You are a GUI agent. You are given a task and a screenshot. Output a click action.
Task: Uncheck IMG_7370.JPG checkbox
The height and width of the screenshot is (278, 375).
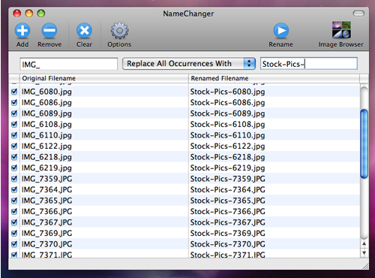14,244
